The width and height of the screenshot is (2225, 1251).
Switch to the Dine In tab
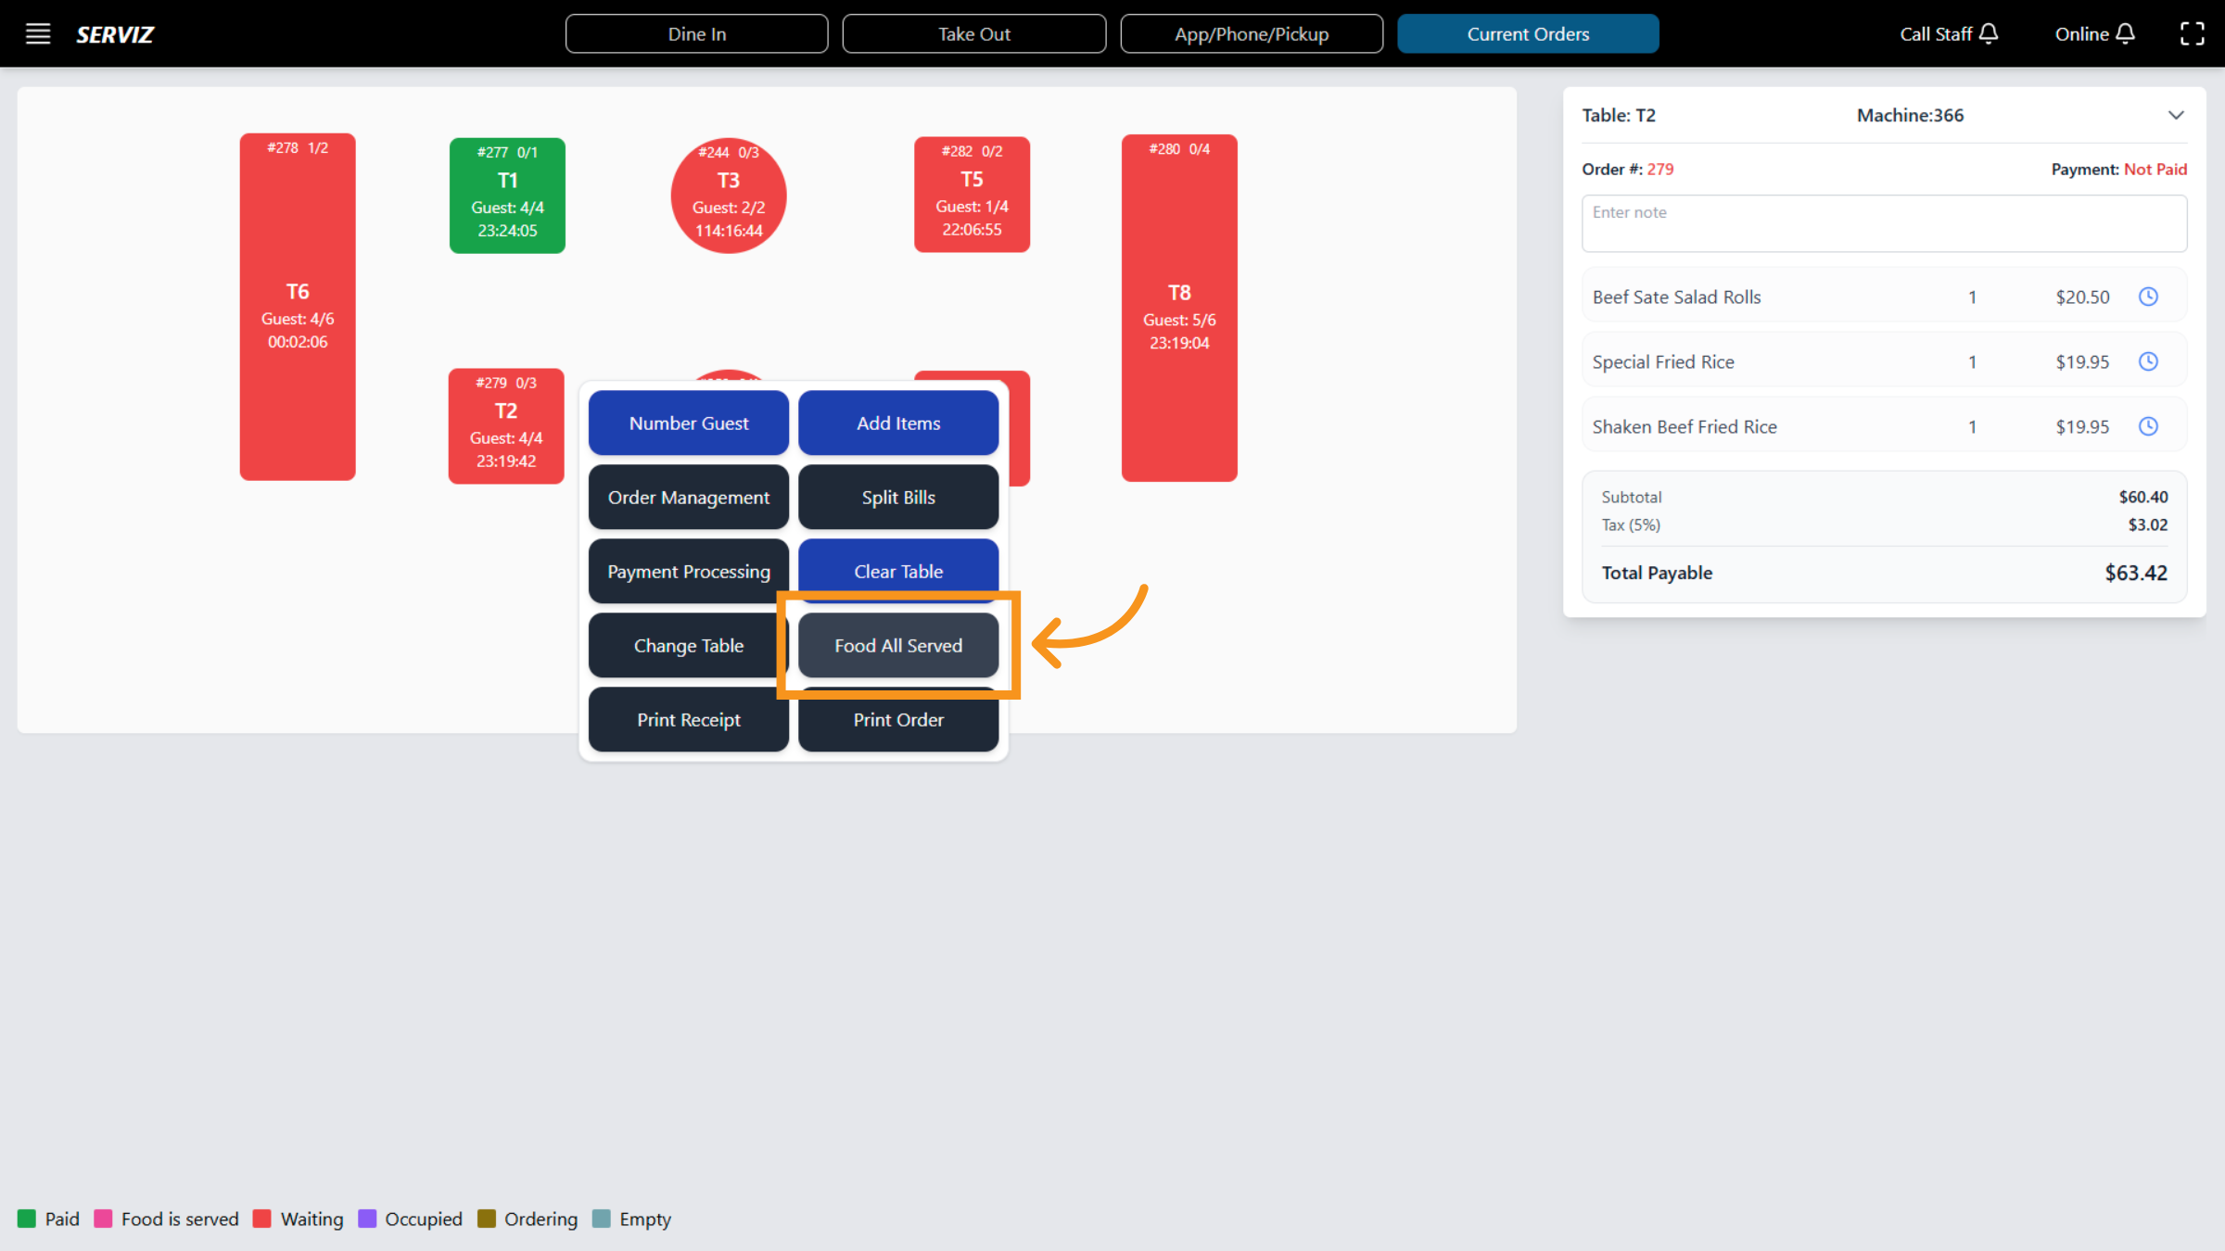coord(696,34)
